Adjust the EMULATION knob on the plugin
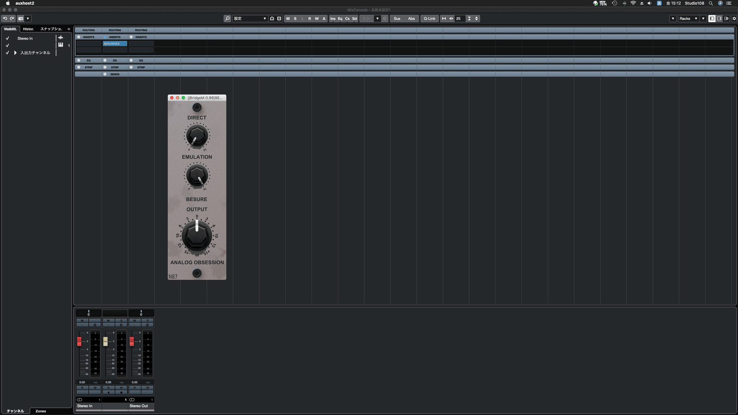The height and width of the screenshot is (415, 738). (197, 176)
